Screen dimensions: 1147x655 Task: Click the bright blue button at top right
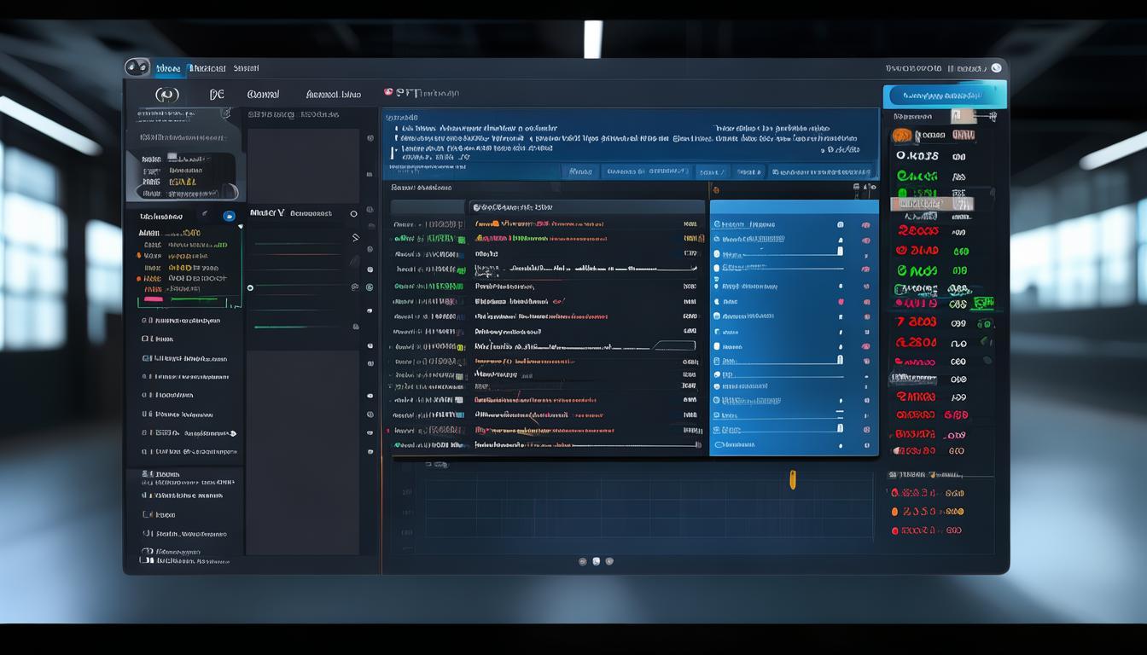[x=944, y=96]
